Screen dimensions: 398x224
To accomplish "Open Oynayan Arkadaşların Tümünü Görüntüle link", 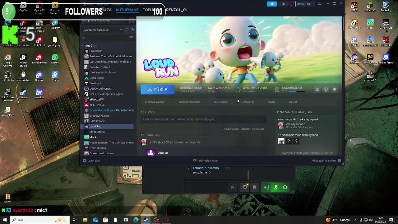I will [307, 153].
